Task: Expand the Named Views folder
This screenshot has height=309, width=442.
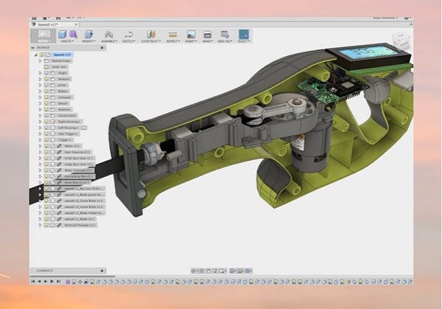Action: pos(41,60)
